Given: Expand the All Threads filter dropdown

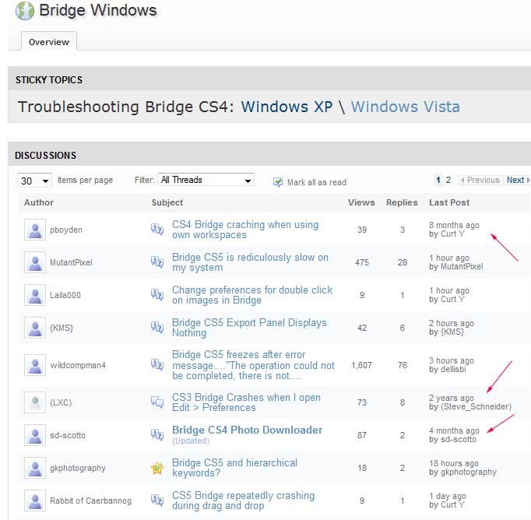Looking at the screenshot, I should click(x=206, y=180).
